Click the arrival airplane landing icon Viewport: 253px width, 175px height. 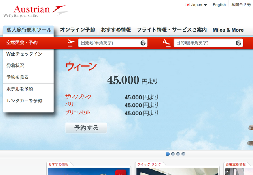(x=166, y=43)
